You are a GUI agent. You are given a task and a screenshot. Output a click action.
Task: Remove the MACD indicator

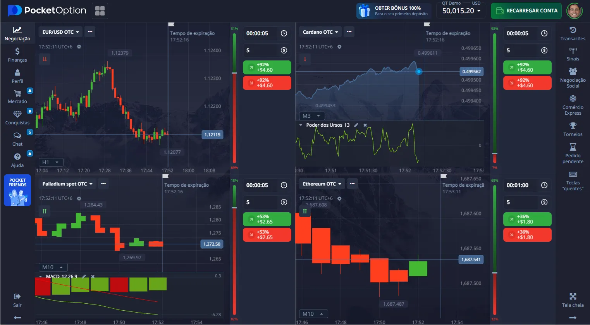pyautogui.click(x=93, y=277)
